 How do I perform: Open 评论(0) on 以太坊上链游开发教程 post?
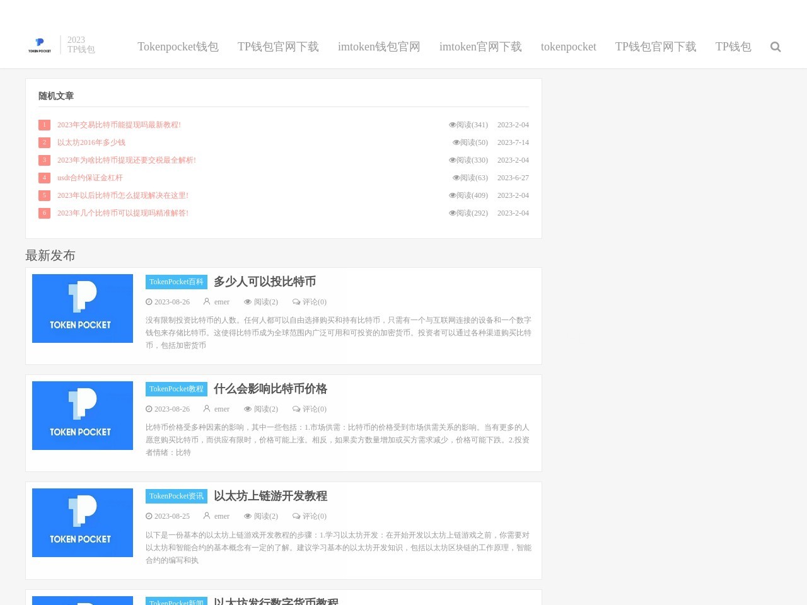pyautogui.click(x=315, y=516)
